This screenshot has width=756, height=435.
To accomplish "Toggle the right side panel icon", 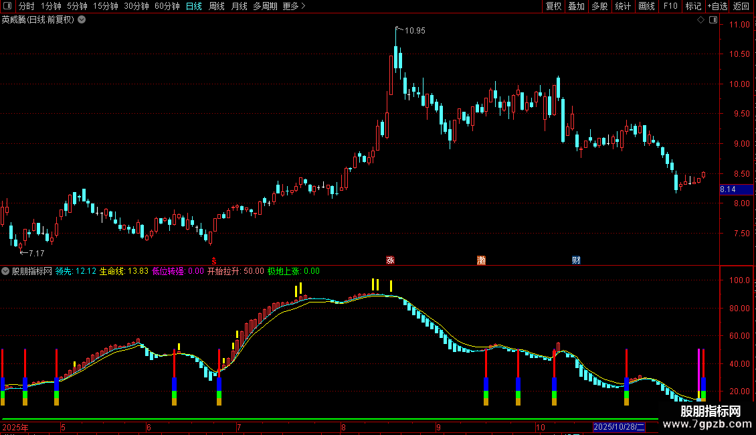I will [x=713, y=20].
